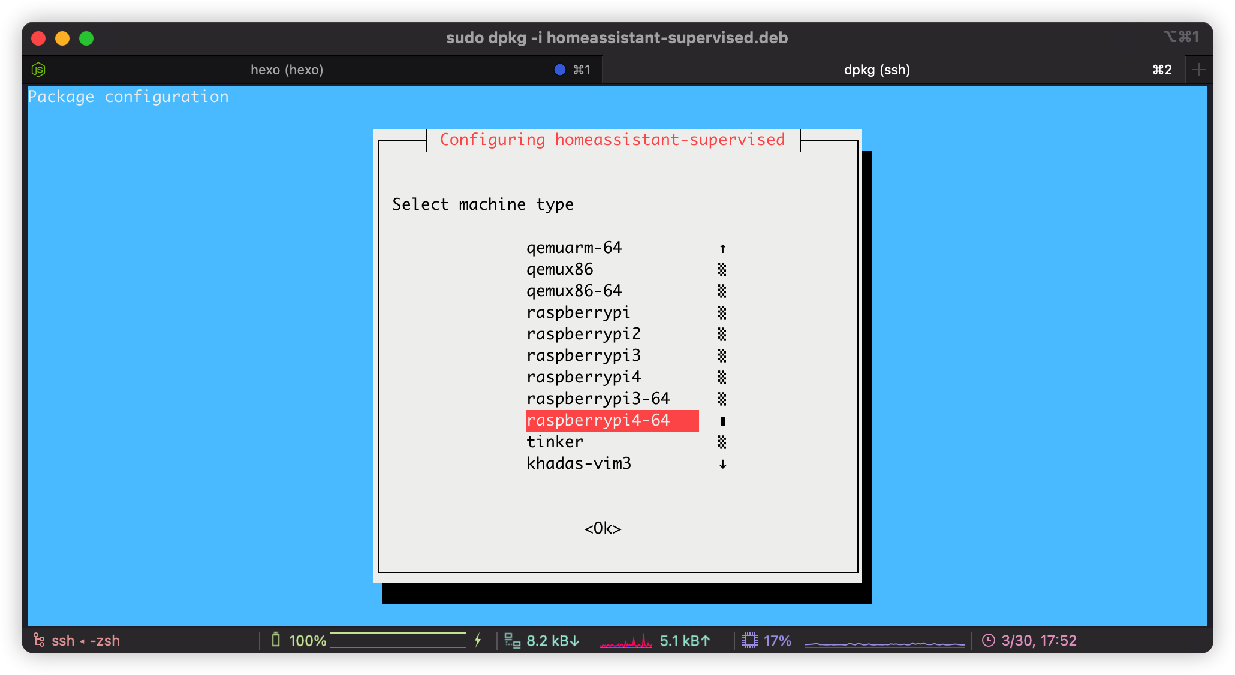Choose qemux86-64 machine type
Image resolution: width=1235 pixels, height=675 pixels.
574,291
